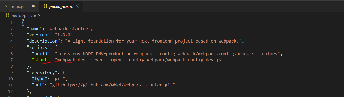
Task: Click the breadcrumb chevron separator
Action: coord(39,16)
